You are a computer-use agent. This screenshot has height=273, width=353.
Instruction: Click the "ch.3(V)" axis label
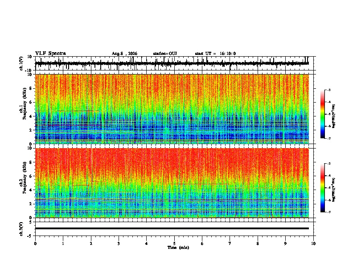pos(21,229)
